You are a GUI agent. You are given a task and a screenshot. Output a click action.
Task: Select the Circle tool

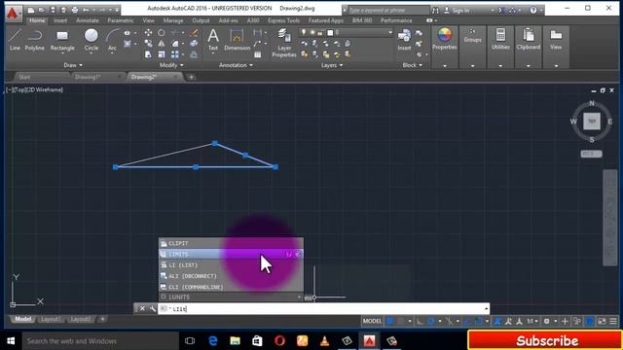pos(91,40)
